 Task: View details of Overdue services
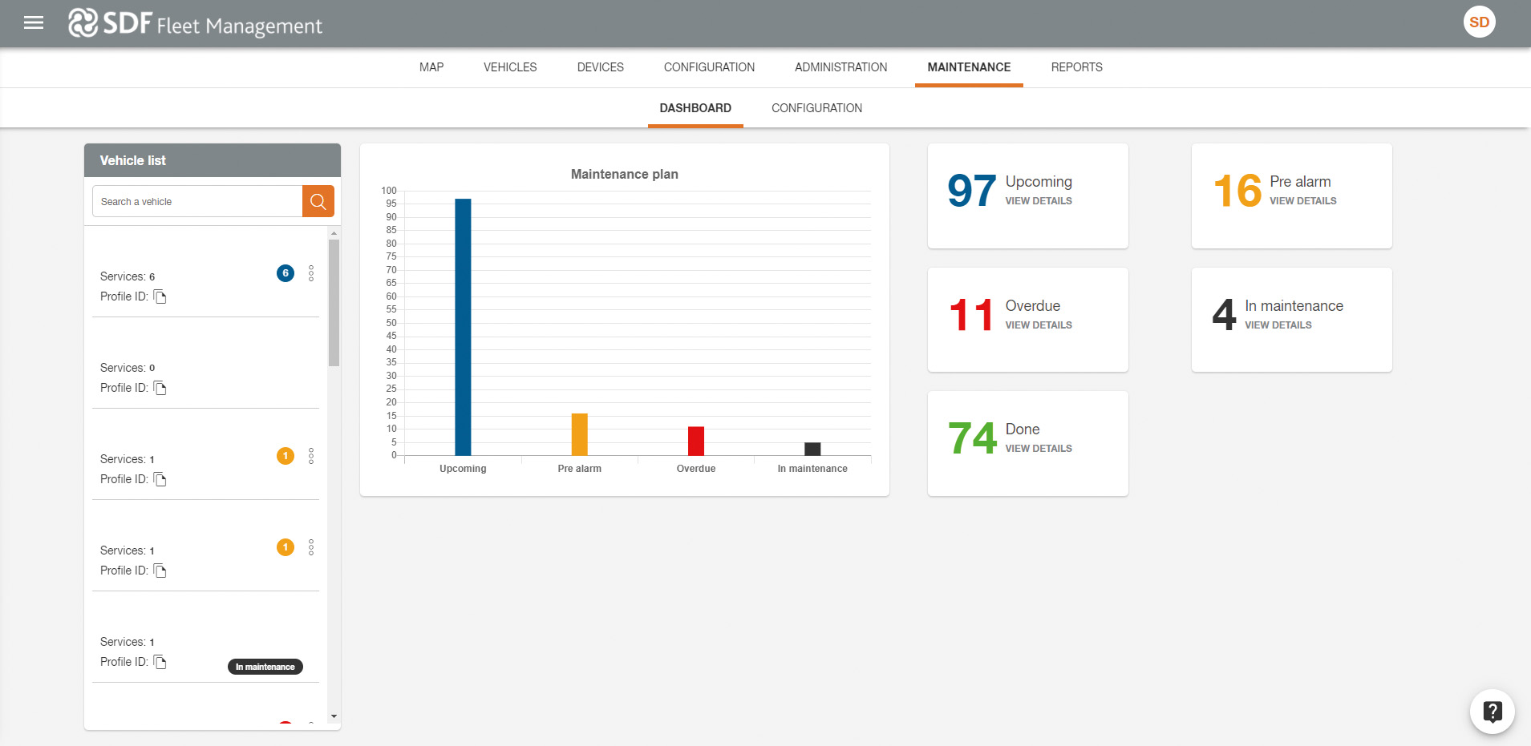pos(1039,325)
